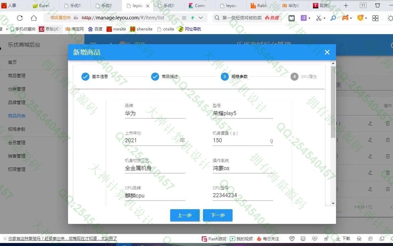Open the 百度 bookmark
The image size is (393, 246).
(95, 29)
